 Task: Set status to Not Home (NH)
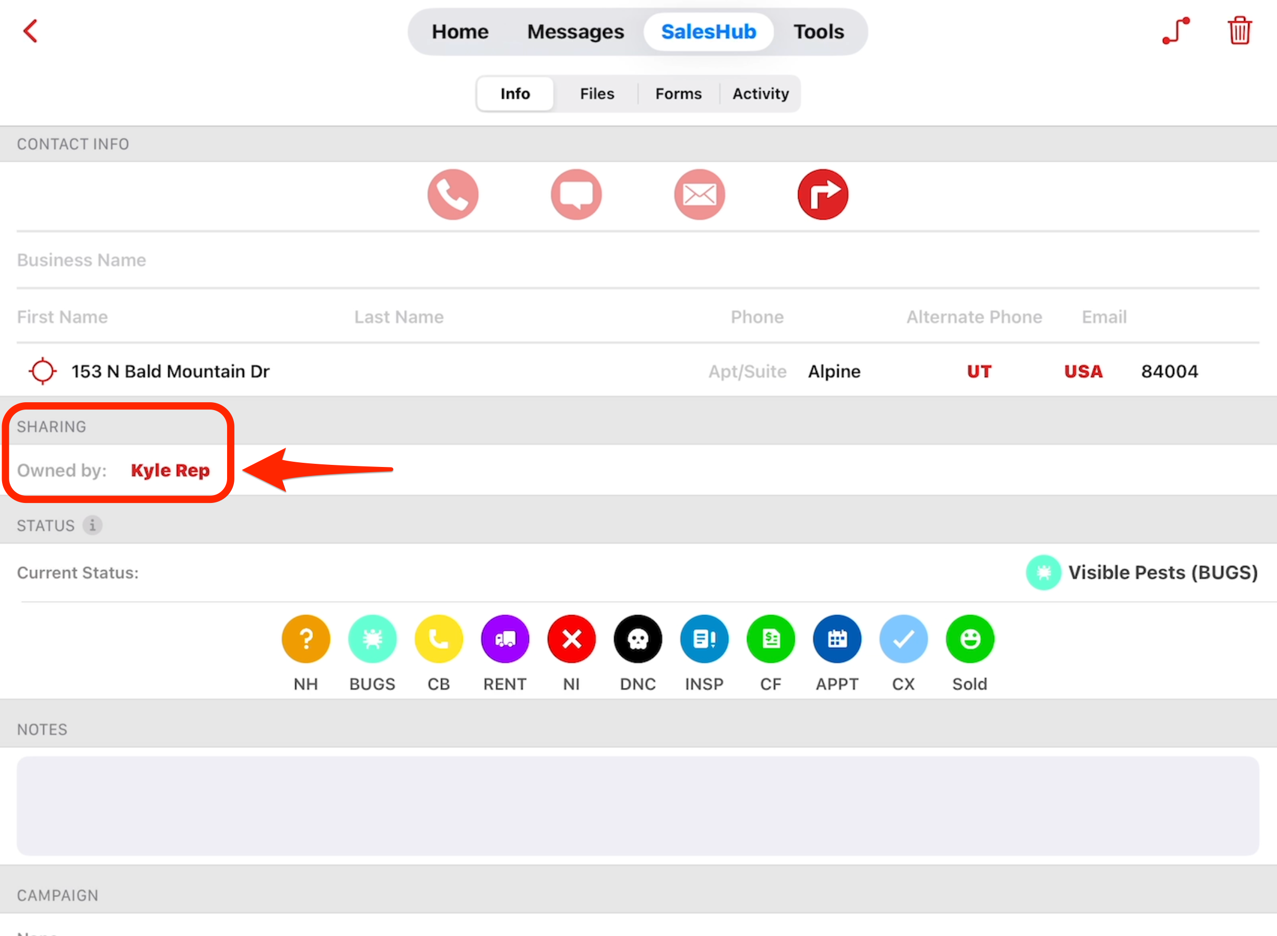[x=305, y=639]
